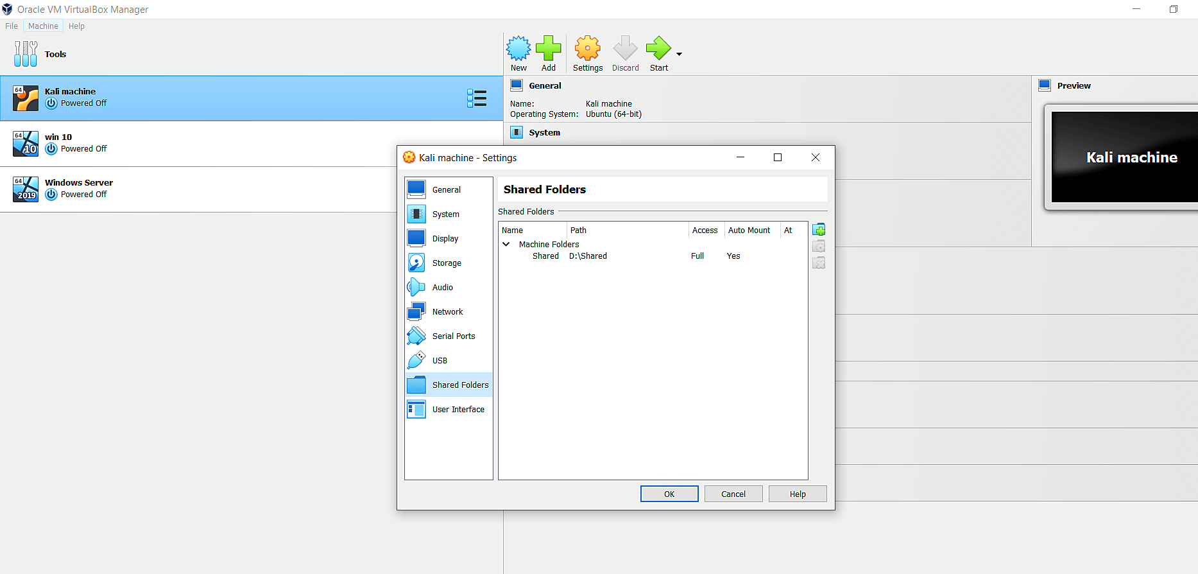Collapse the Machine Folders tree node
The width and height of the screenshot is (1198, 574).
[506, 244]
